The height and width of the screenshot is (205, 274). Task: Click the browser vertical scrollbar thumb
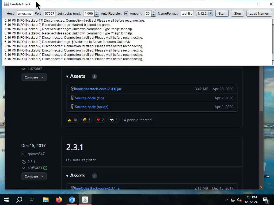tap(261, 89)
